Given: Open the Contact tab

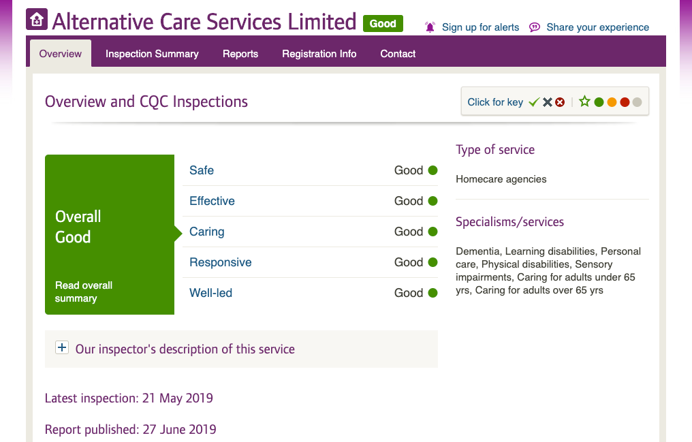Looking at the screenshot, I should 398,54.
